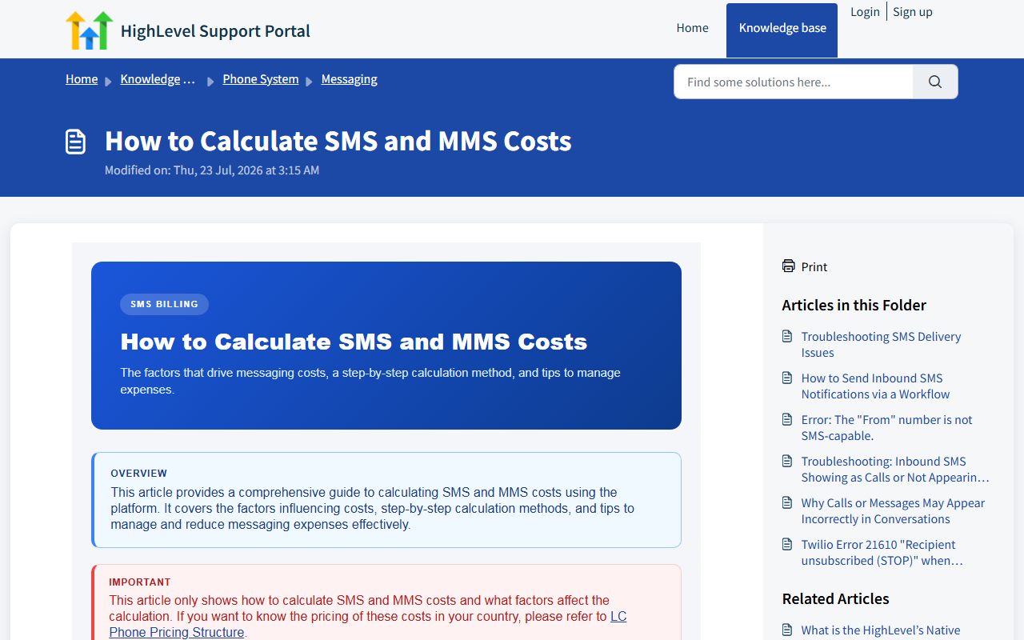Click the OVERVIEW label
Screen dimensions: 1024x640
tap(139, 474)
